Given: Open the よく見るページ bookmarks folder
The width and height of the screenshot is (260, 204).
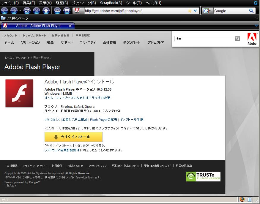Looking at the screenshot, I should coord(15,18).
